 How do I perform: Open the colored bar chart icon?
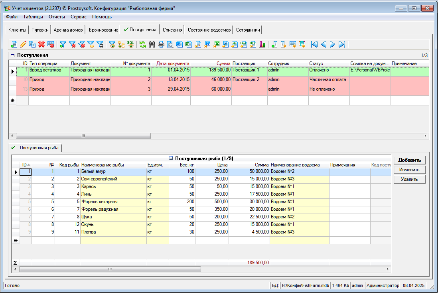point(262,44)
